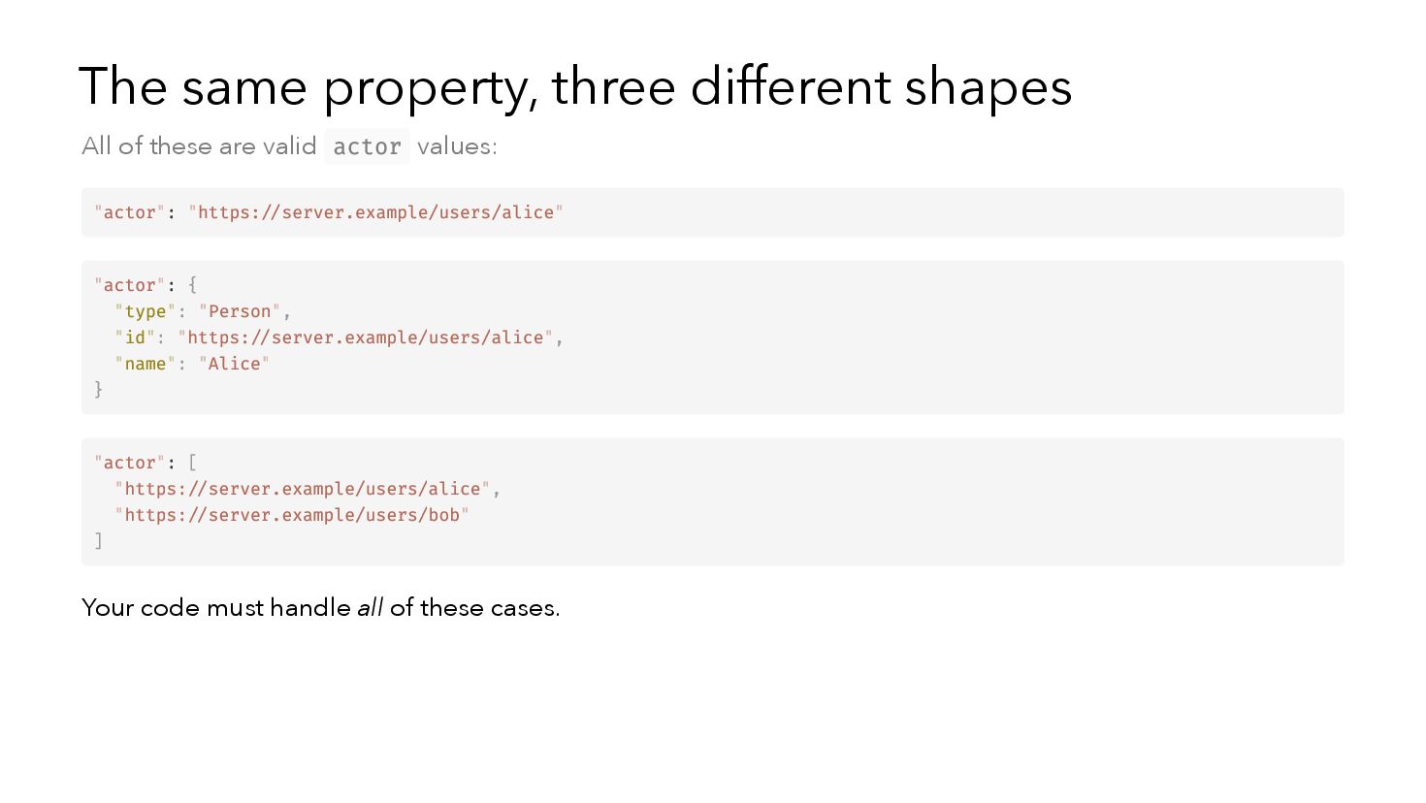Click the "type" key in the object example
1426x803 pixels.
pos(146,311)
